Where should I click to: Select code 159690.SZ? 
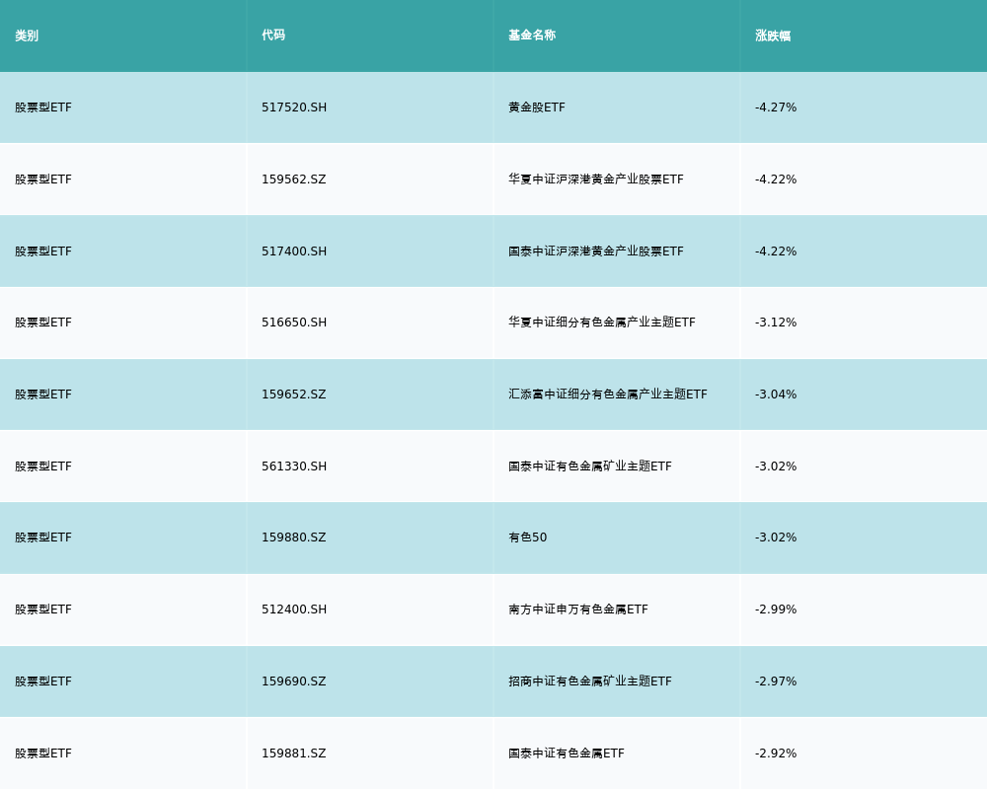[x=294, y=681]
